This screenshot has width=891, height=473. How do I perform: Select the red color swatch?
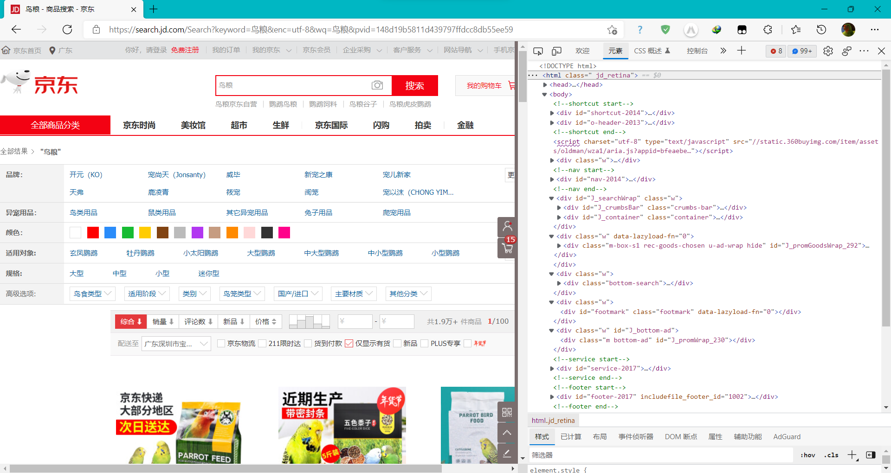93,233
